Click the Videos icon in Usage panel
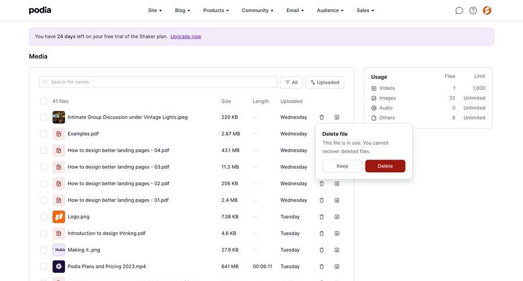 [374, 88]
